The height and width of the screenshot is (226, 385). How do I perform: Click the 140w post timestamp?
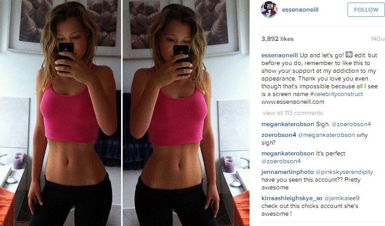[378, 39]
